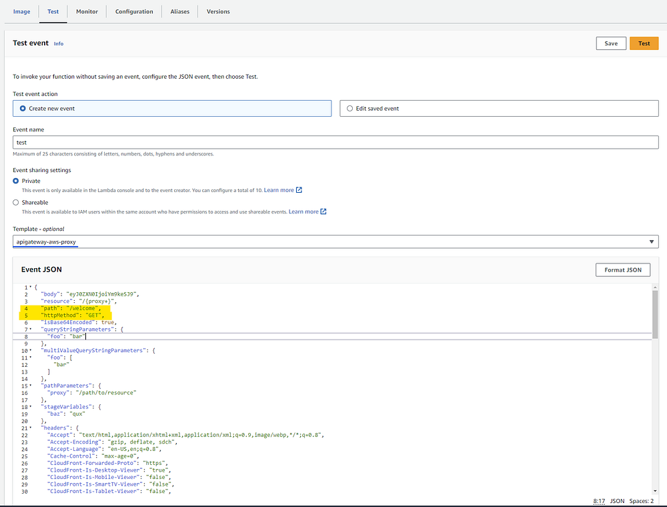Click the "baz": "qux" line

click(66, 414)
